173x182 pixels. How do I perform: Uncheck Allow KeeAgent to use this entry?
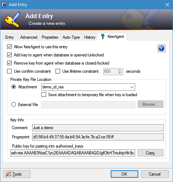coord(10,47)
